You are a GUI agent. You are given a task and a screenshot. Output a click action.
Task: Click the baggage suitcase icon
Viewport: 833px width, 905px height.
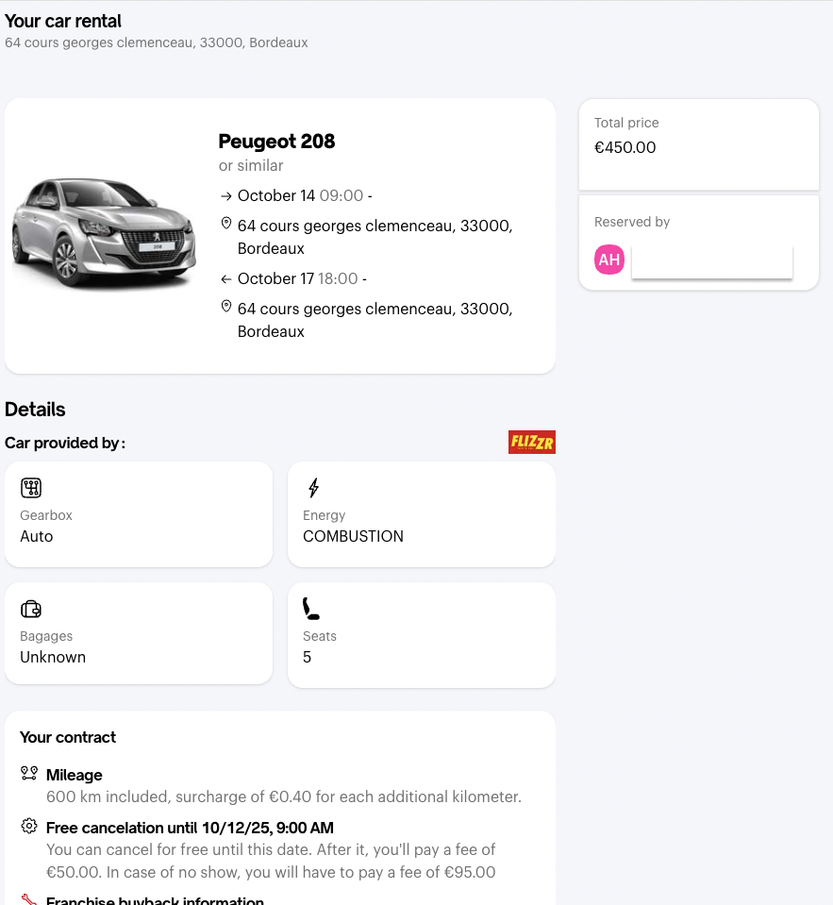[31, 609]
